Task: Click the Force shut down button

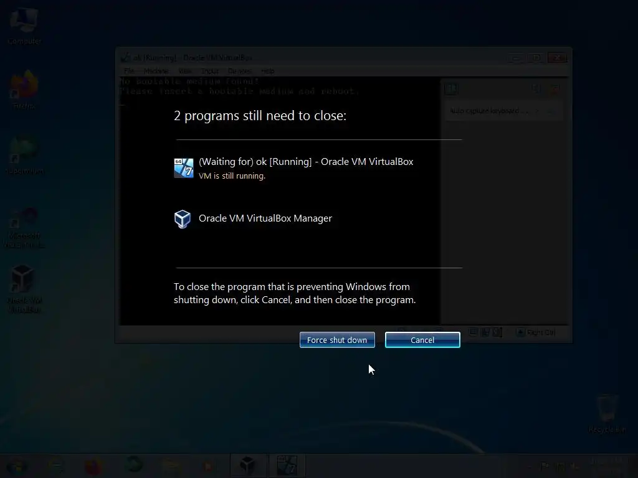Action: point(337,340)
